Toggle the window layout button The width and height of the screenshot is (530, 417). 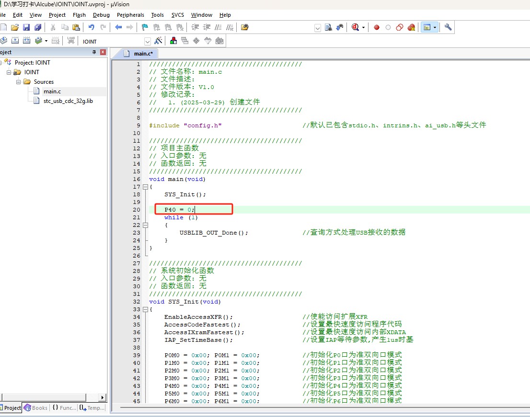coord(427,27)
